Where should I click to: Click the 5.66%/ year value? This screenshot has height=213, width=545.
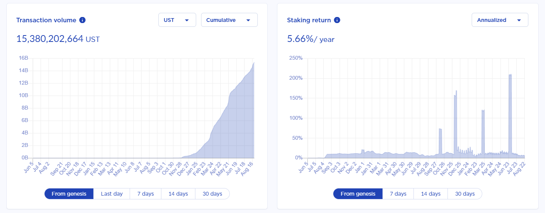tap(311, 39)
